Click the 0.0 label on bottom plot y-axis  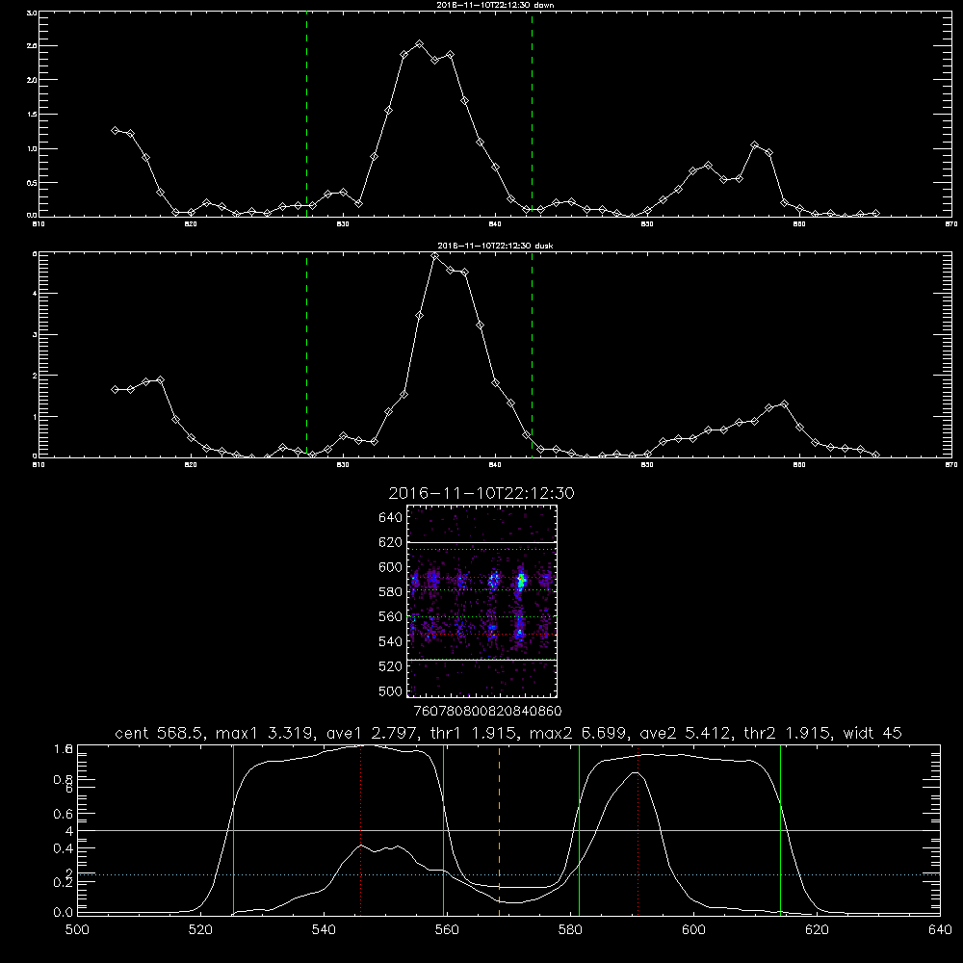(64, 912)
